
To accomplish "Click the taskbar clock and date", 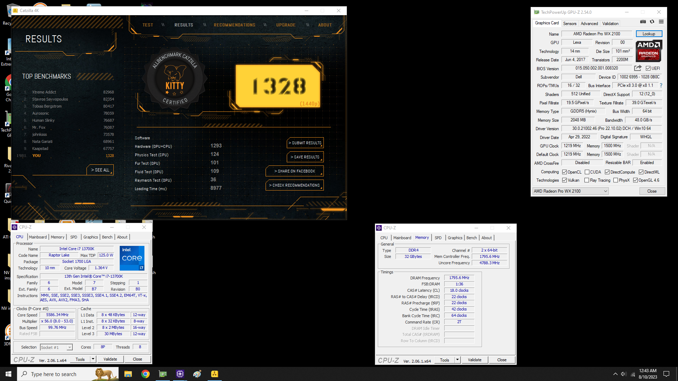I will (648, 374).
